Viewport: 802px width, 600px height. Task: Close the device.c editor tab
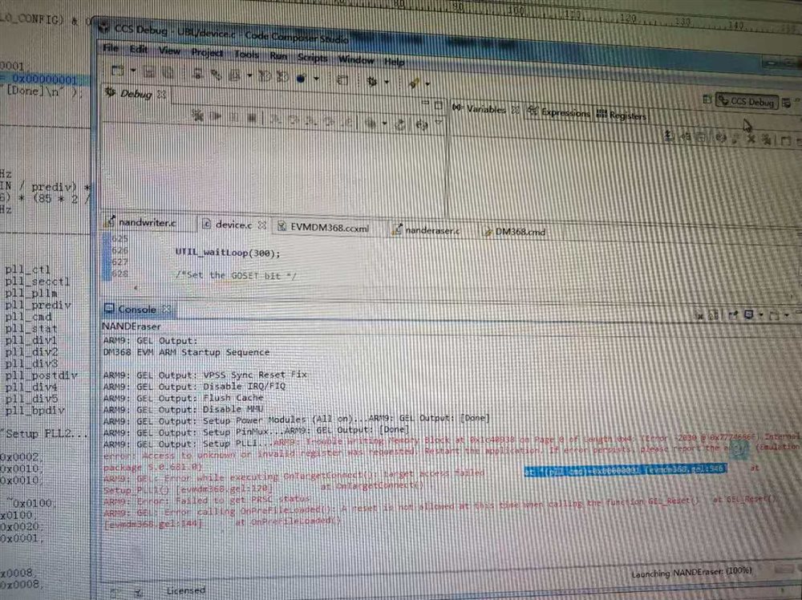[x=262, y=225]
